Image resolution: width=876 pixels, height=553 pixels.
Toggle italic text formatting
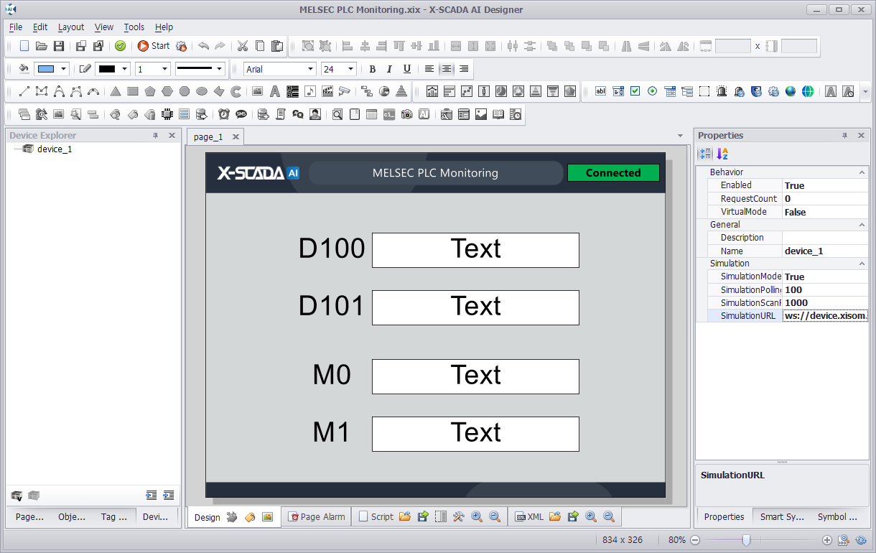coord(389,69)
